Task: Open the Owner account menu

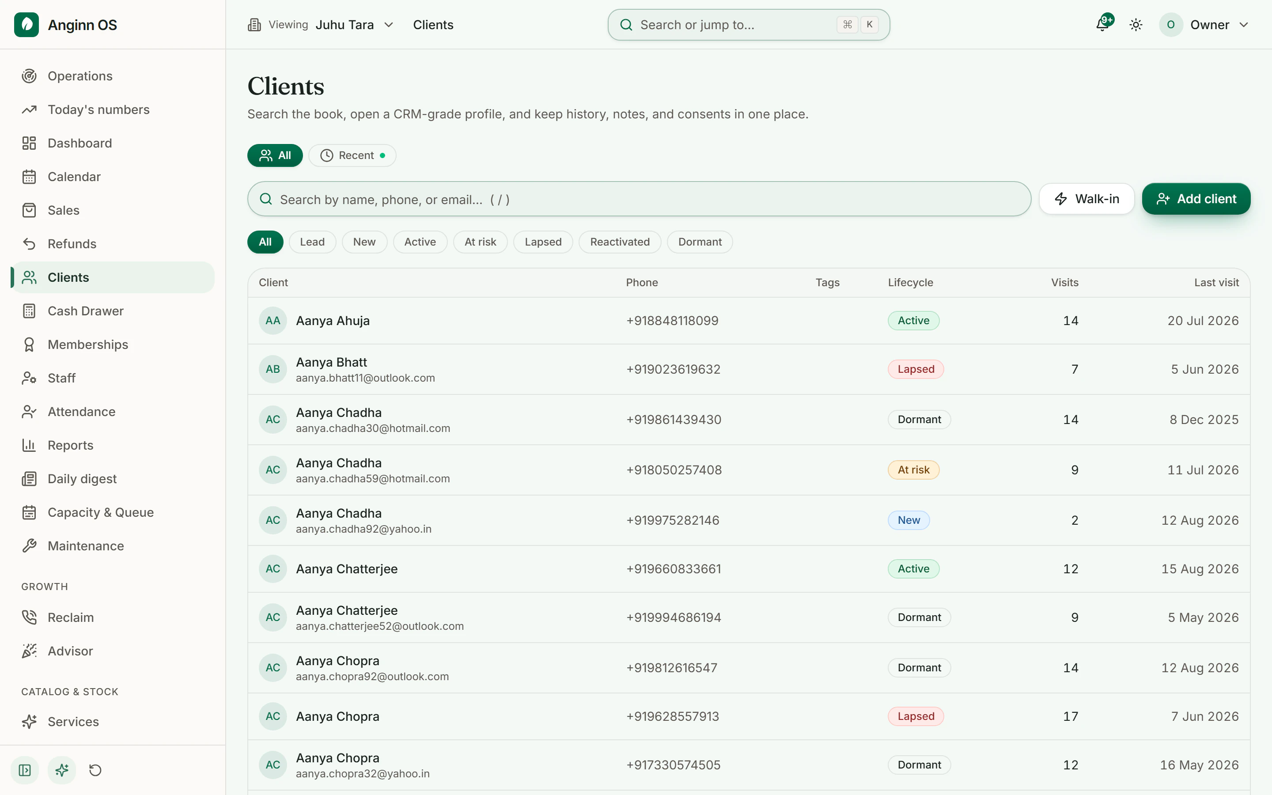Action: tap(1204, 25)
